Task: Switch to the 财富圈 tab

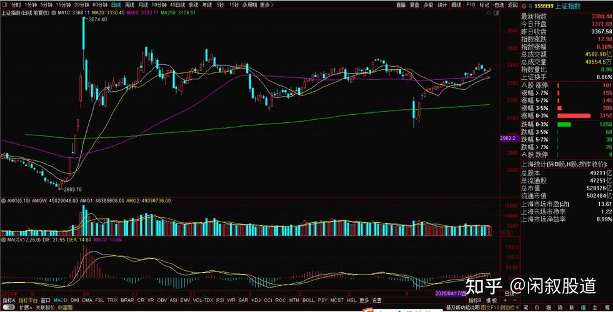Action: pos(64,308)
